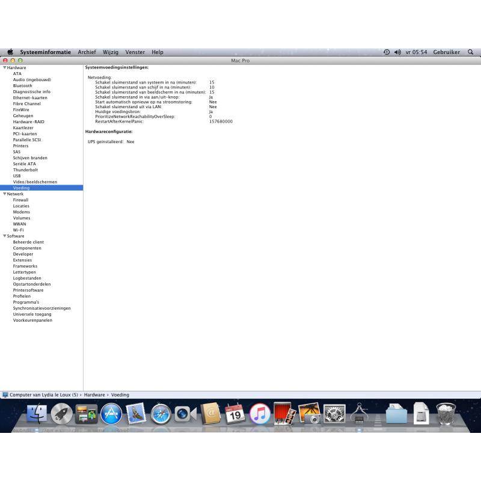This screenshot has height=481, width=481.
Task: Select Kaartlezer in sidebar
Action: (x=23, y=127)
